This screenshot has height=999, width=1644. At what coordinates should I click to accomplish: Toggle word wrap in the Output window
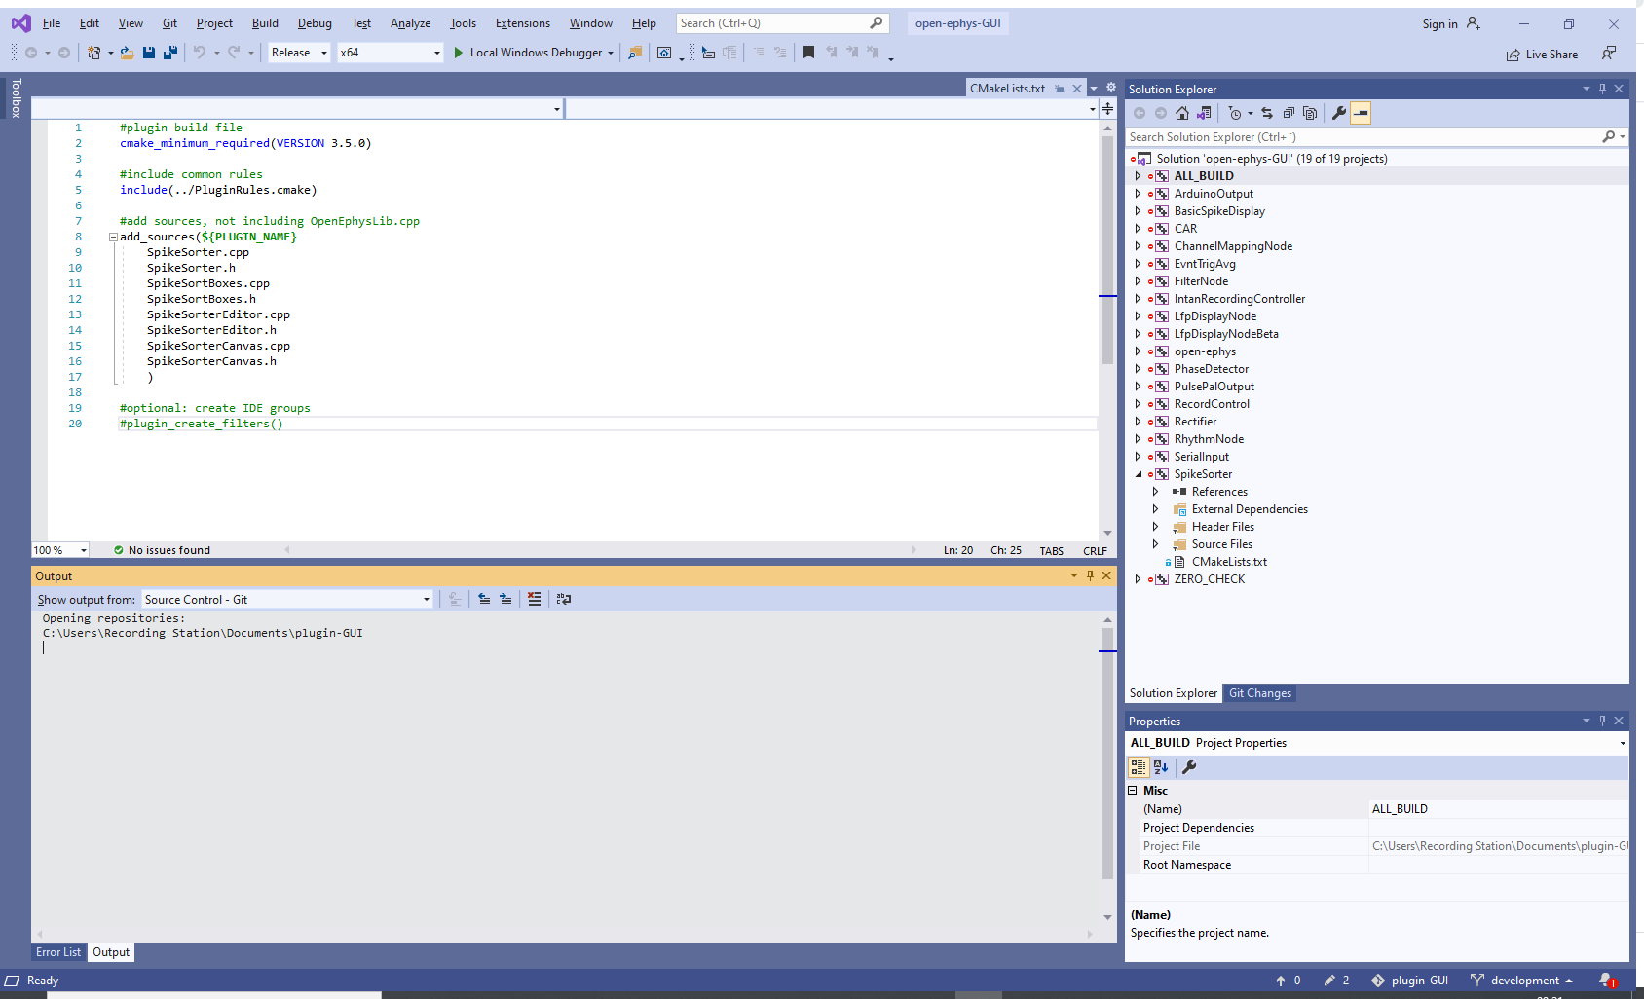[x=564, y=599]
